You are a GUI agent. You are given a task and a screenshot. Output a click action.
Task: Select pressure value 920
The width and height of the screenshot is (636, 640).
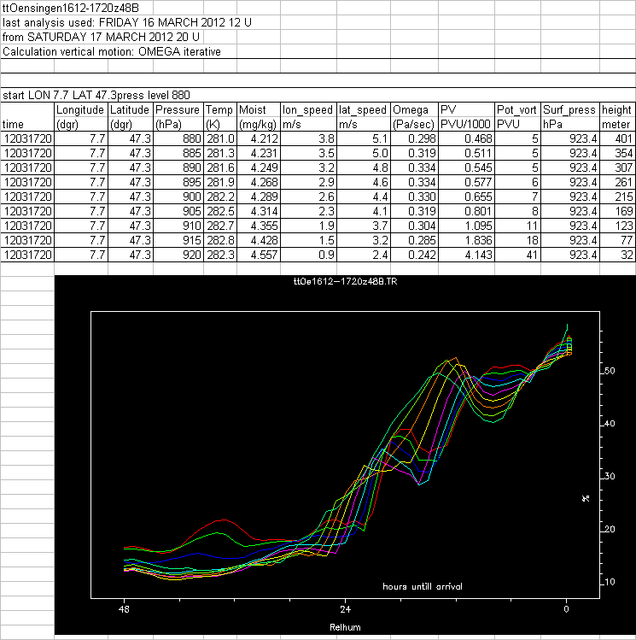178,255
